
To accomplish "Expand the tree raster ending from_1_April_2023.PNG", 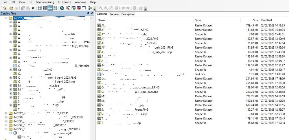I will (11, 77).
